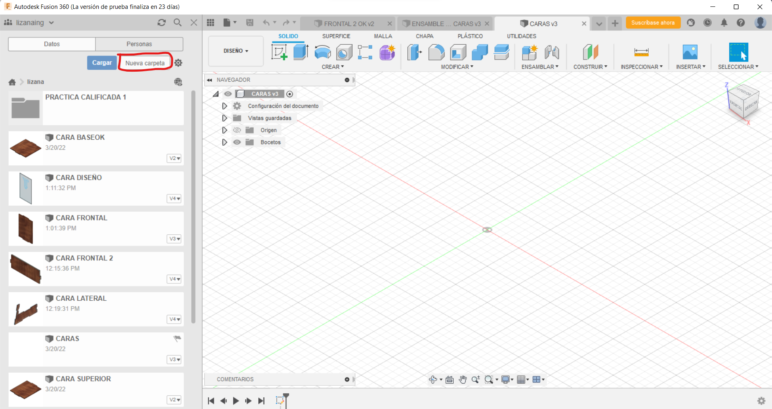Select the Measure tool icon
Viewport: 772px width, 409px height.
[641, 52]
